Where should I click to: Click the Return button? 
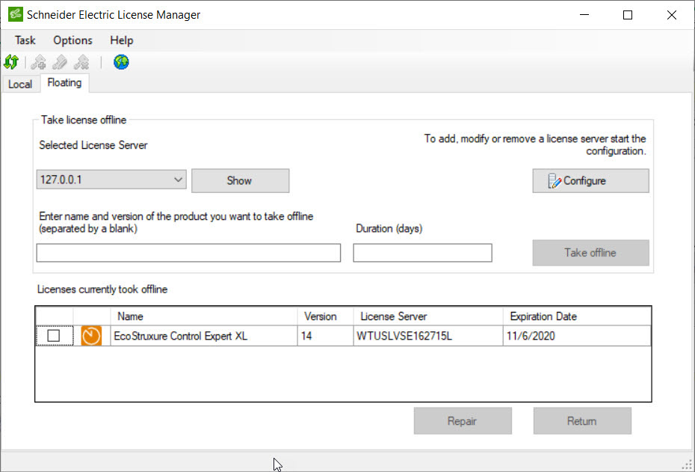click(x=582, y=421)
